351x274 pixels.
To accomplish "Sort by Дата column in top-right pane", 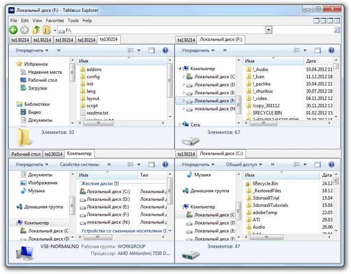I will (318, 61).
